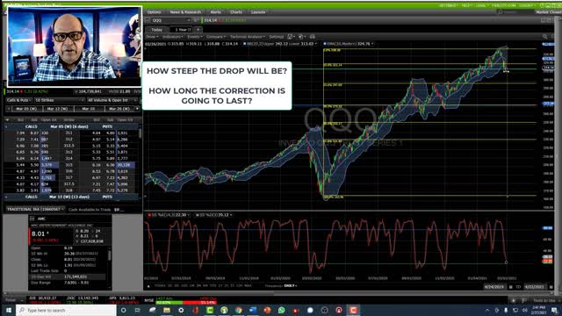
Task: Open the Indicators dropdown
Action: 172,37
